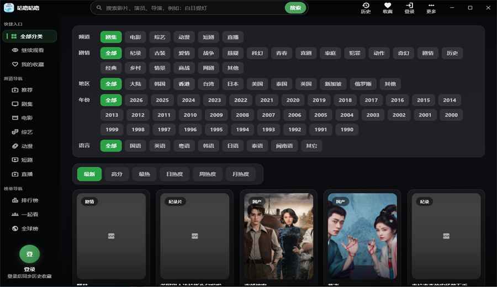Filter genre by 乡村
The height and width of the screenshot is (287, 497).
tap(135, 68)
